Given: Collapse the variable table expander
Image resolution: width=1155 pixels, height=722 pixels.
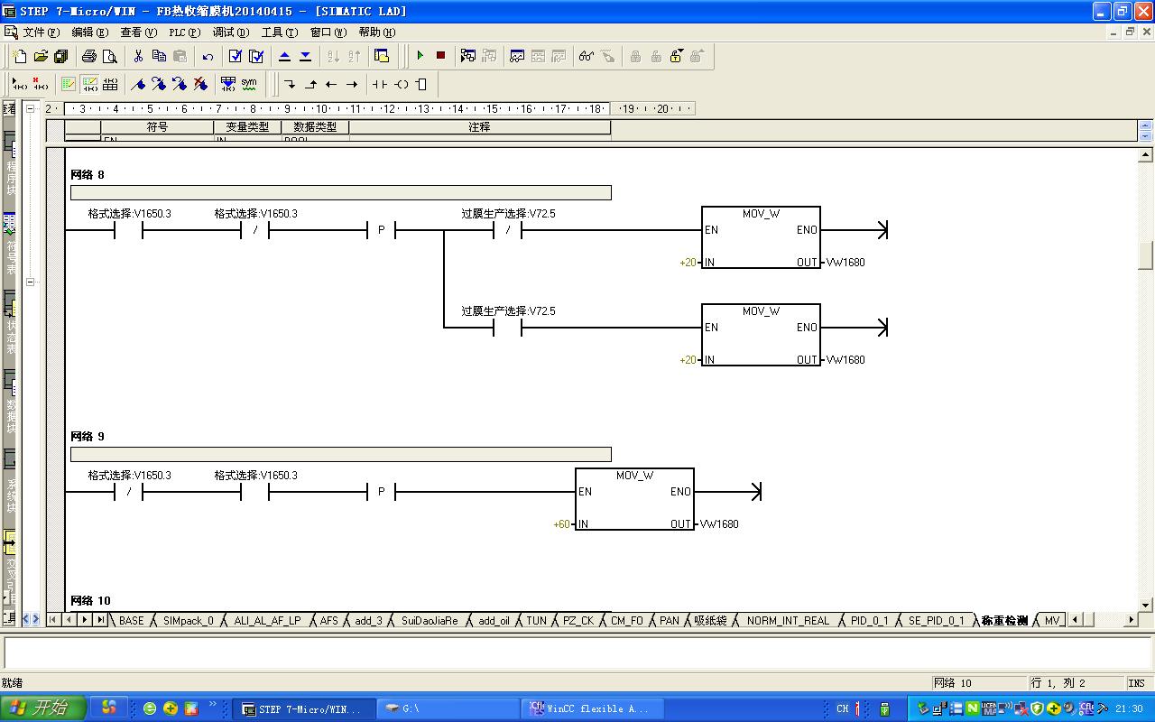Looking at the screenshot, I should 30,108.
